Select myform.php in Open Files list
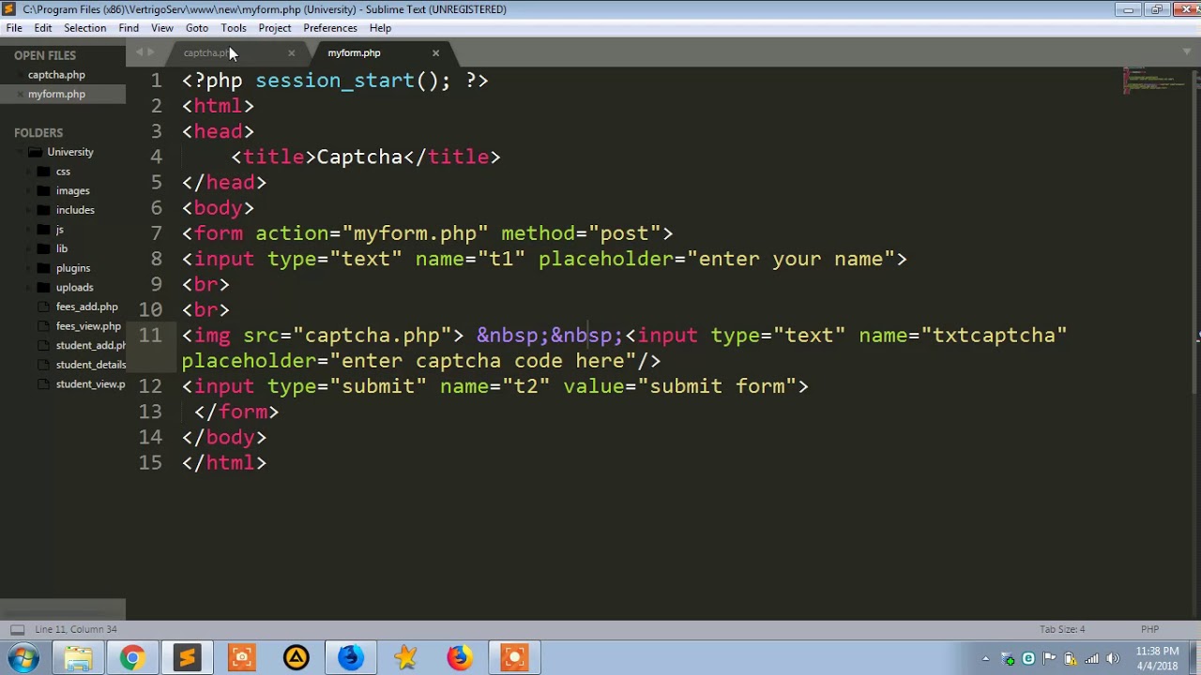Screen dimensions: 1201x675 point(56,95)
